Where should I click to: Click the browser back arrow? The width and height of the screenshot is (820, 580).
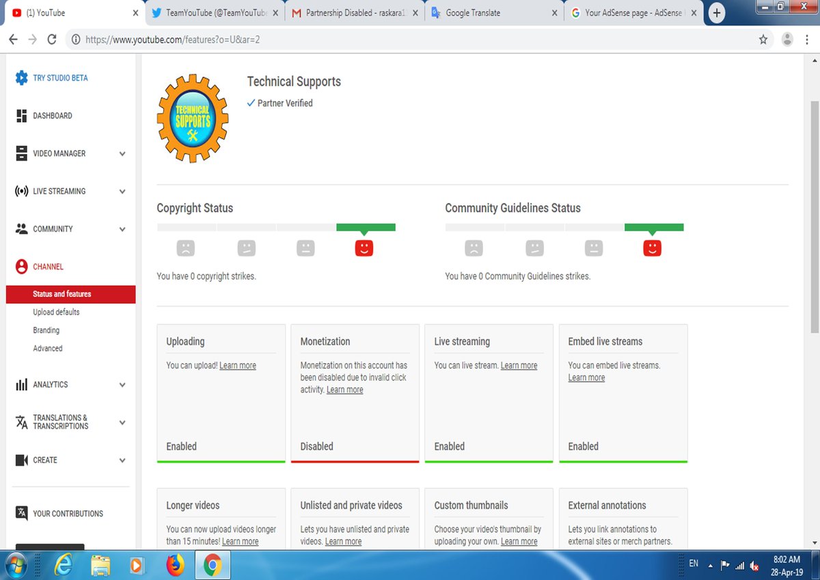coord(13,40)
